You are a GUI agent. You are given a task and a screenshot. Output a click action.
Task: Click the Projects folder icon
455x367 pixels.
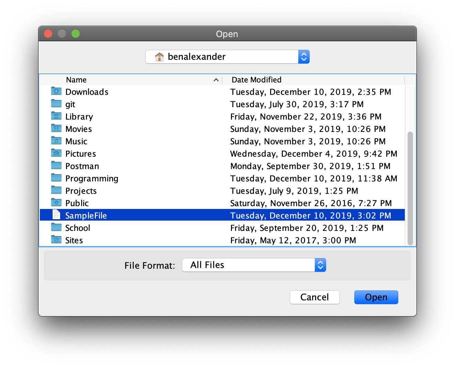tap(56, 190)
